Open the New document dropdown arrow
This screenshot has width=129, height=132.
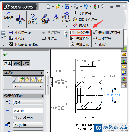(53, 7)
